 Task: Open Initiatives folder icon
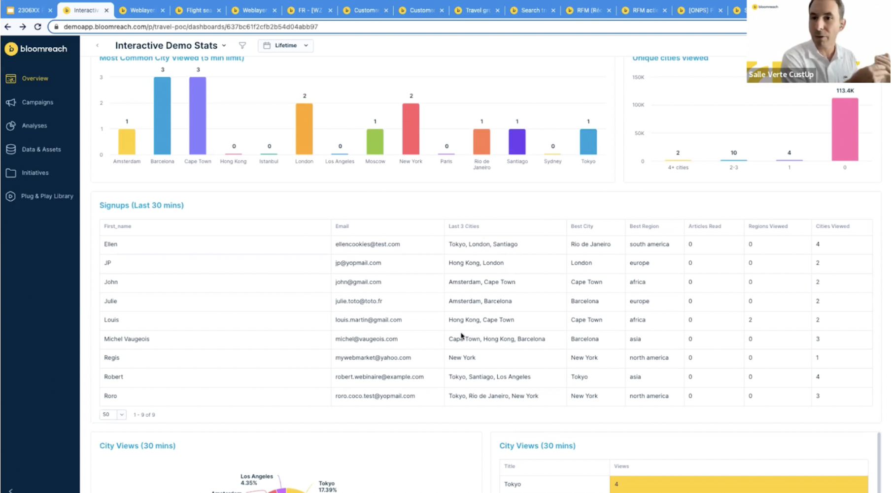click(11, 173)
